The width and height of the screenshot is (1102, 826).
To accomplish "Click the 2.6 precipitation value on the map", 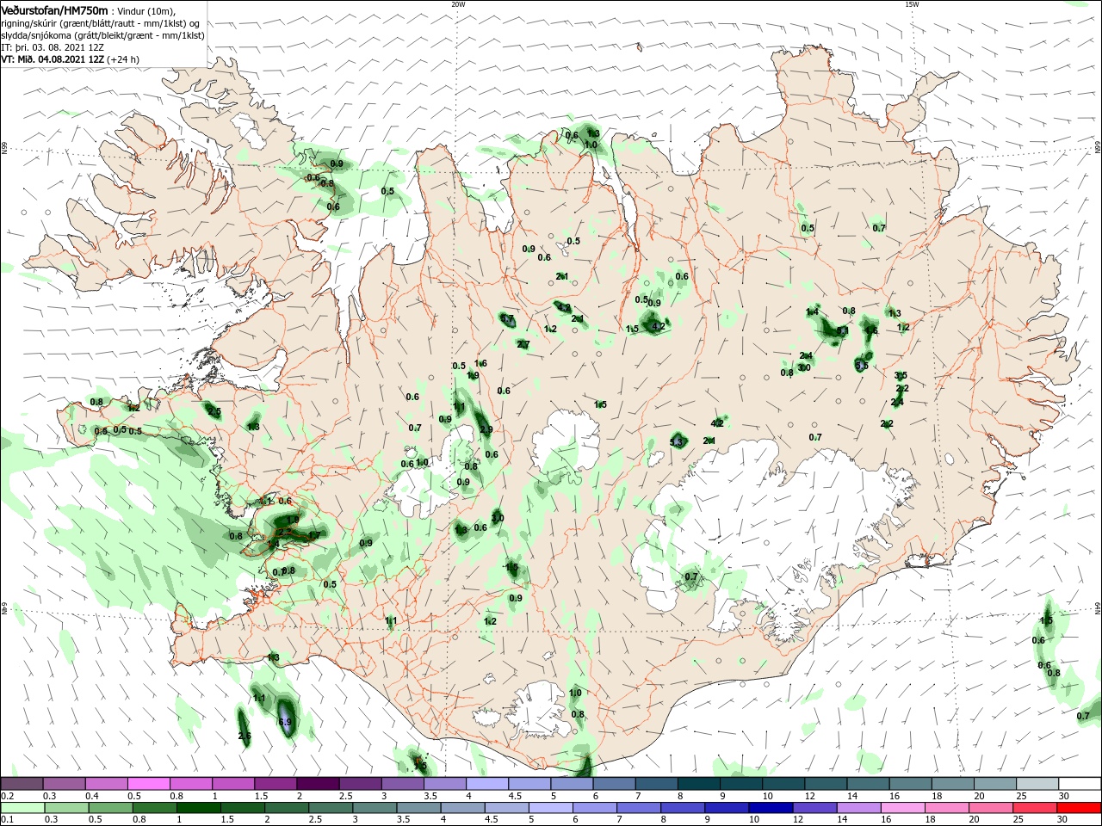I will click(245, 736).
